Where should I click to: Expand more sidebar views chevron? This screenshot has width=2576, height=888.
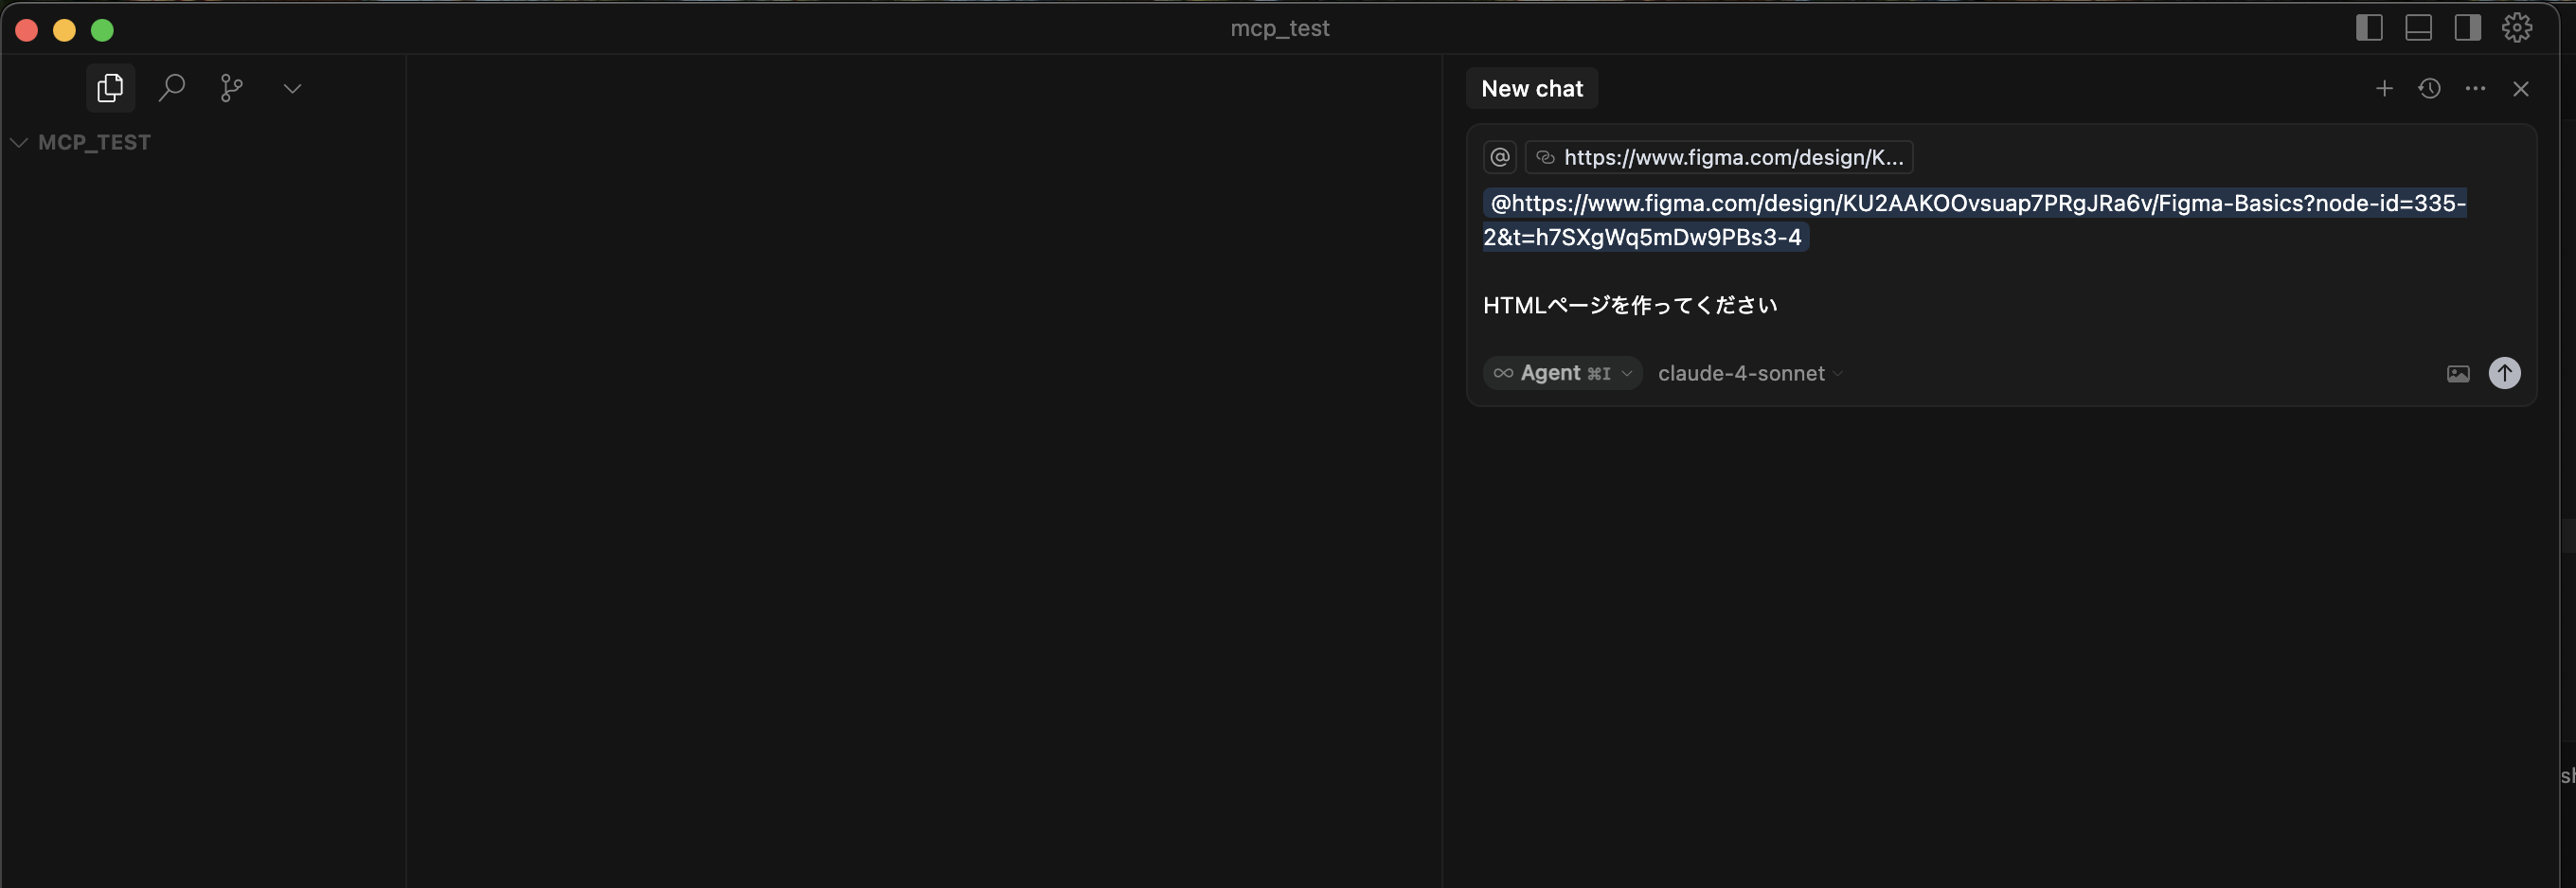tap(292, 88)
